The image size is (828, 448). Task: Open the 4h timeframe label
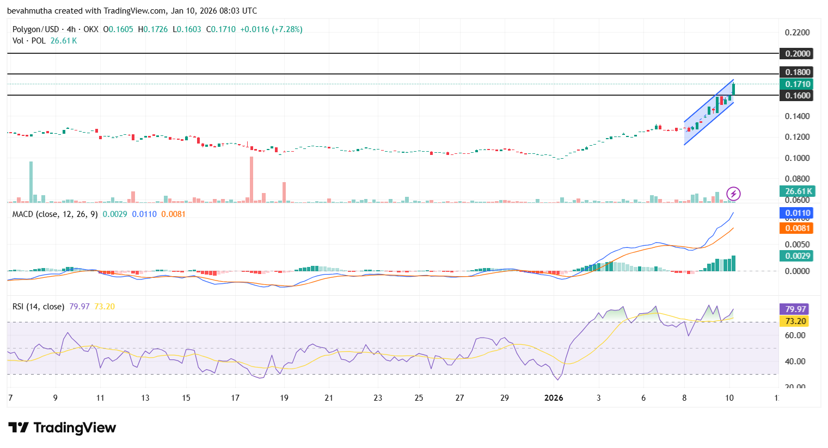point(71,30)
